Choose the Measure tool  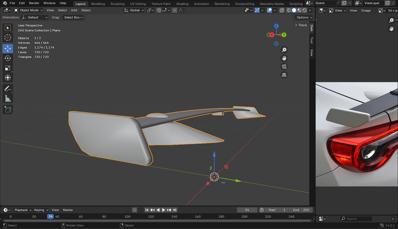tap(8, 98)
